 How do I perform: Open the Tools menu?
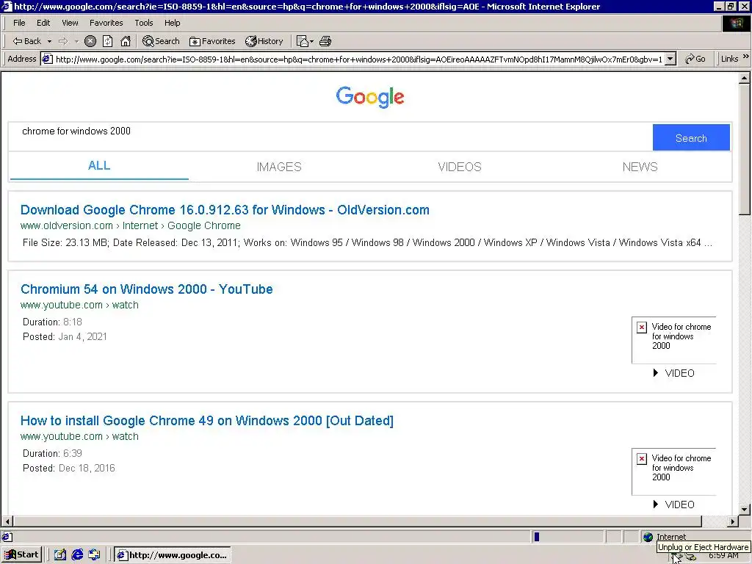click(143, 23)
